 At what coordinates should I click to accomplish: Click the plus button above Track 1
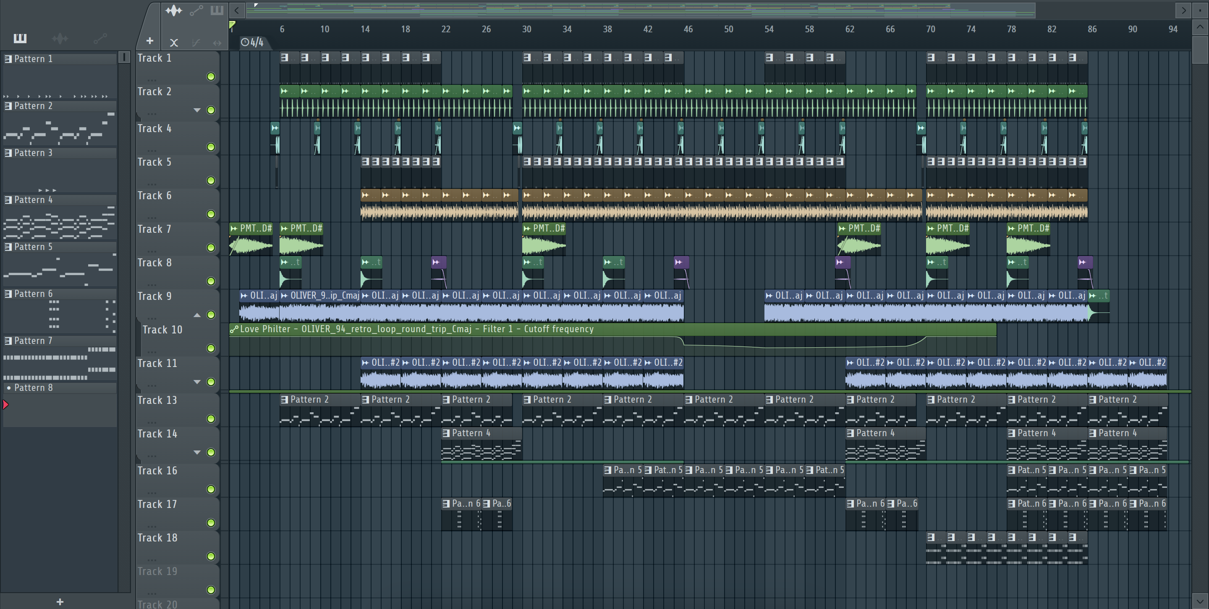(x=150, y=41)
